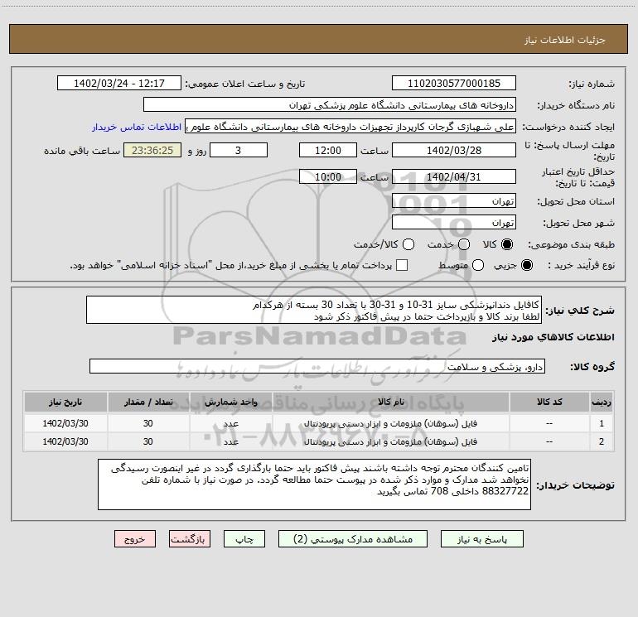Click the جزئیات اطلاعات نیاز page header
638x617 pixels.
tap(565, 40)
